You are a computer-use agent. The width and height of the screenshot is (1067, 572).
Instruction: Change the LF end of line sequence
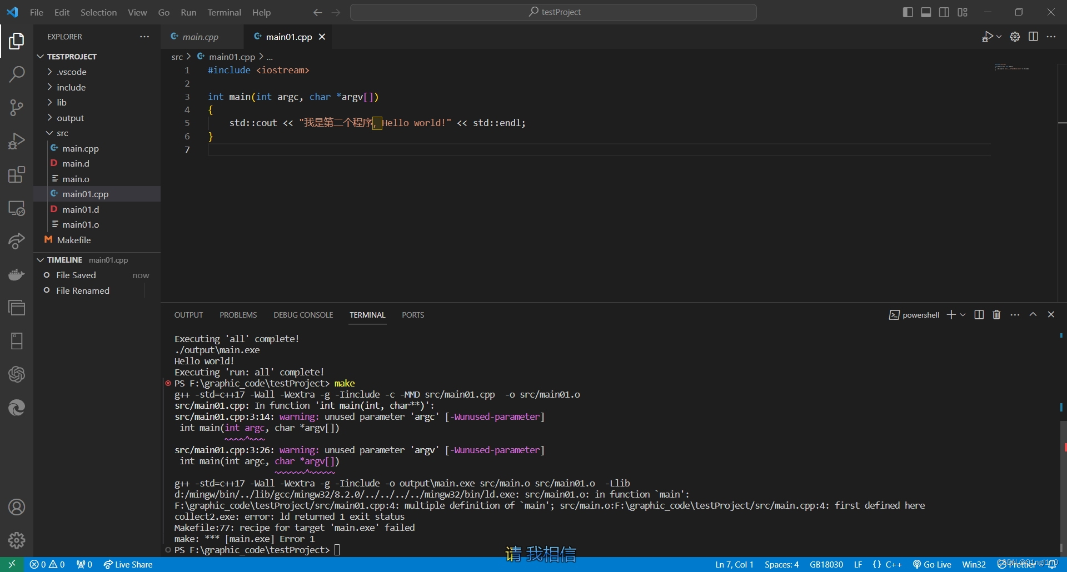tap(858, 564)
